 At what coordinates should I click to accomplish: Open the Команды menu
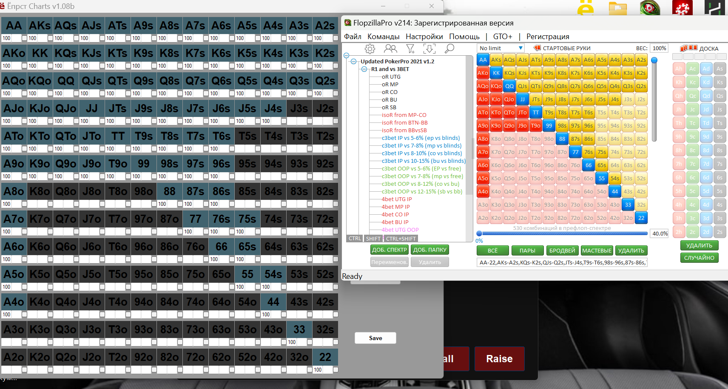pos(383,37)
